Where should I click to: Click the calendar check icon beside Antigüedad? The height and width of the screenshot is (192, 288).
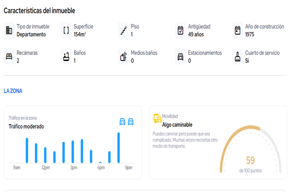180,30
